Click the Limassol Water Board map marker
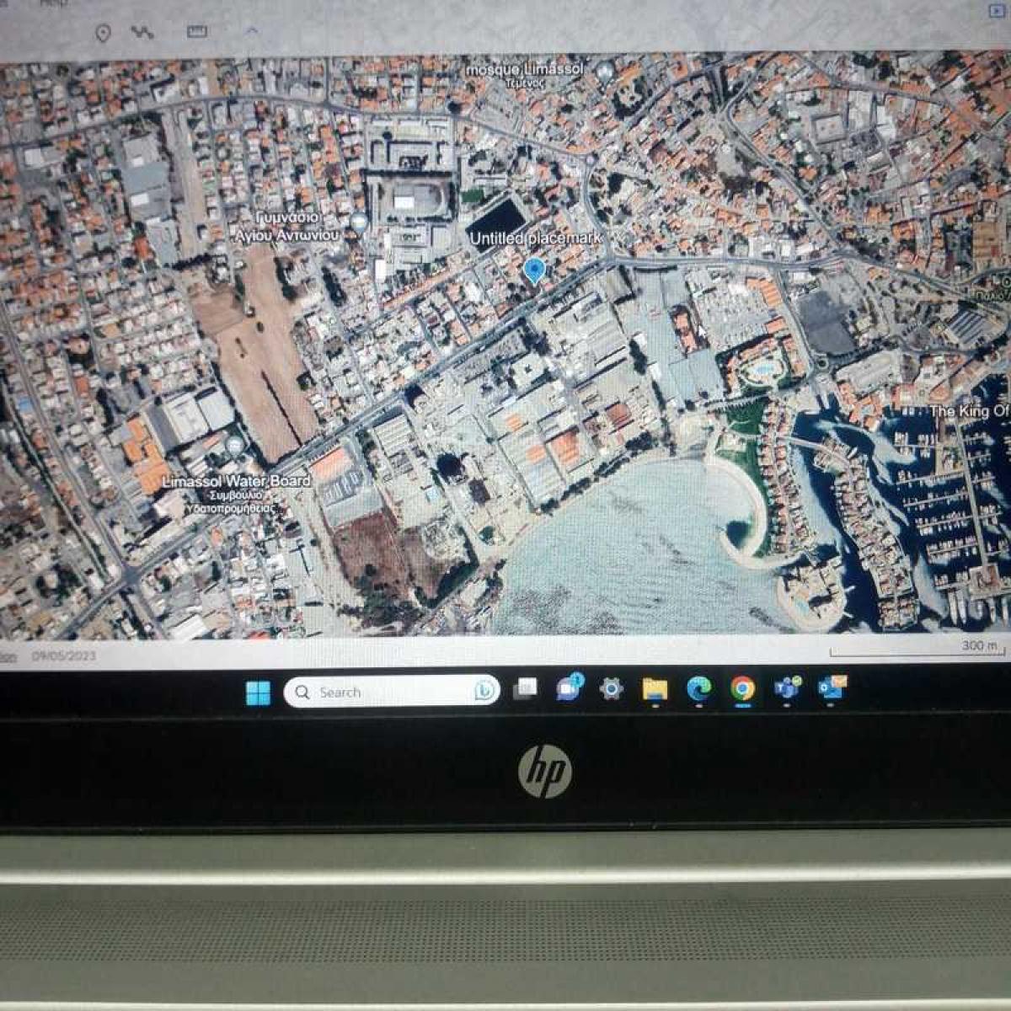 click(234, 444)
